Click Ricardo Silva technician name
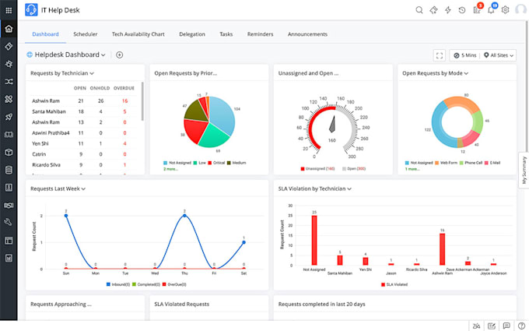The width and height of the screenshot is (529, 331). click(46, 165)
